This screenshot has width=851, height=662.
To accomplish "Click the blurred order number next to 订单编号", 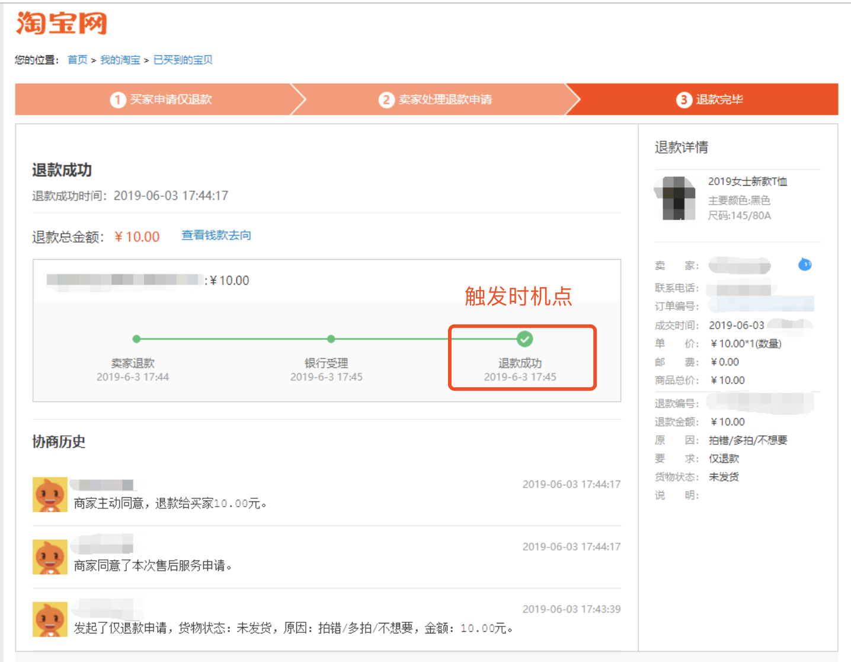I will (x=761, y=305).
